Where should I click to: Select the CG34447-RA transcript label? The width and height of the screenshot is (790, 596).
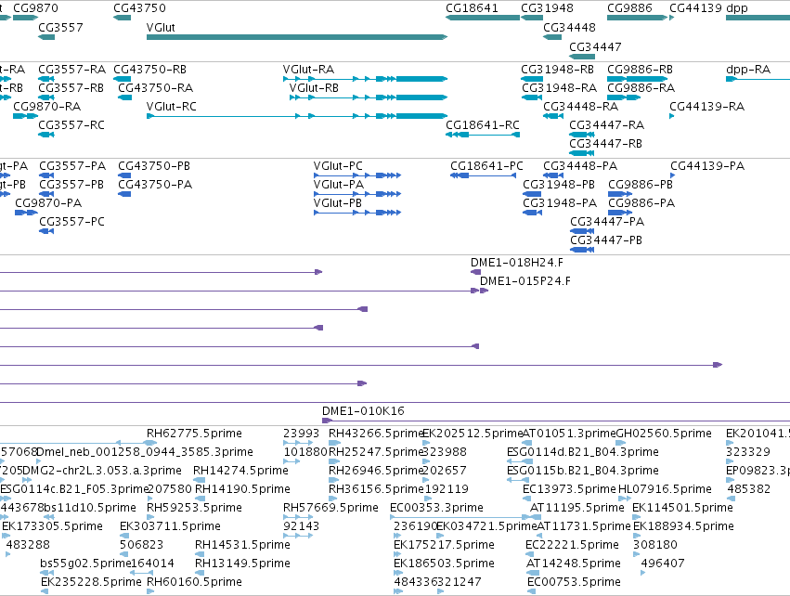tap(606, 125)
